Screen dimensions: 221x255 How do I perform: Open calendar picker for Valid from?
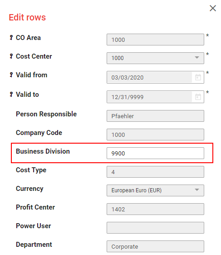(x=198, y=77)
